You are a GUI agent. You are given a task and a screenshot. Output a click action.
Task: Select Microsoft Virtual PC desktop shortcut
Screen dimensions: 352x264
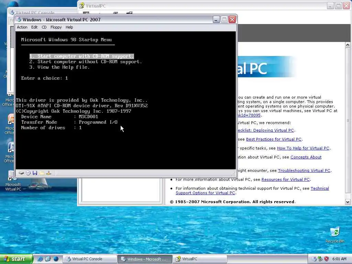13,181
